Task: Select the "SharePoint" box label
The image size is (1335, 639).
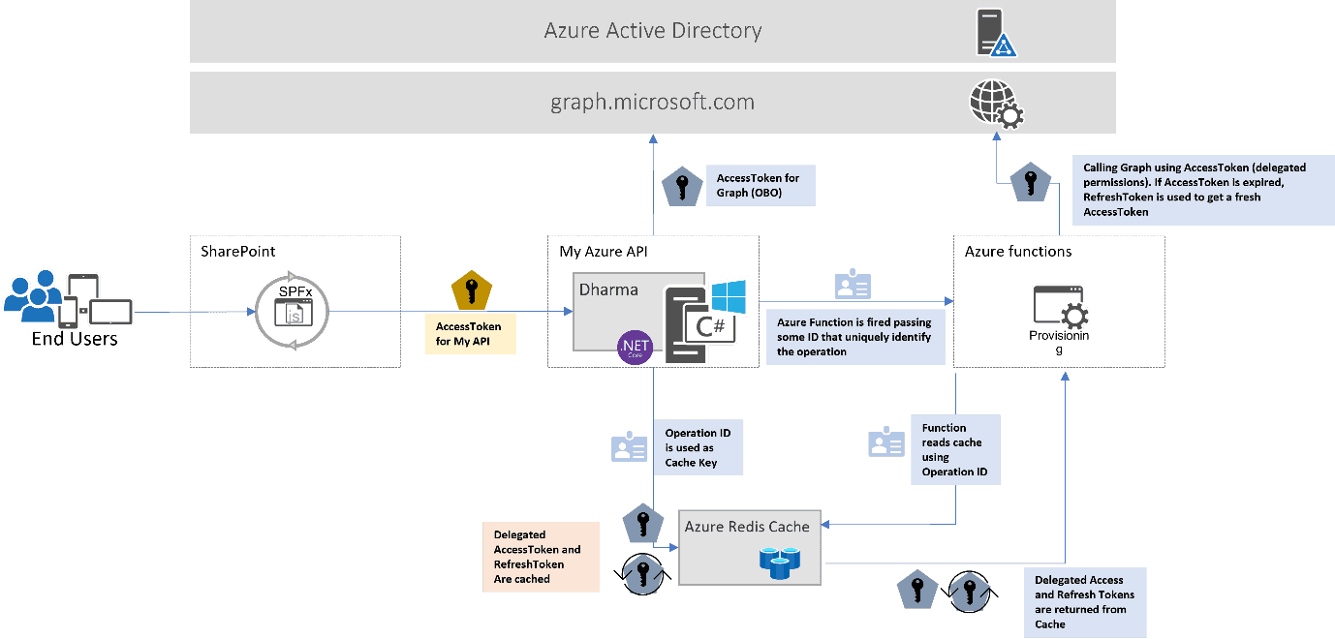Action: point(238,252)
